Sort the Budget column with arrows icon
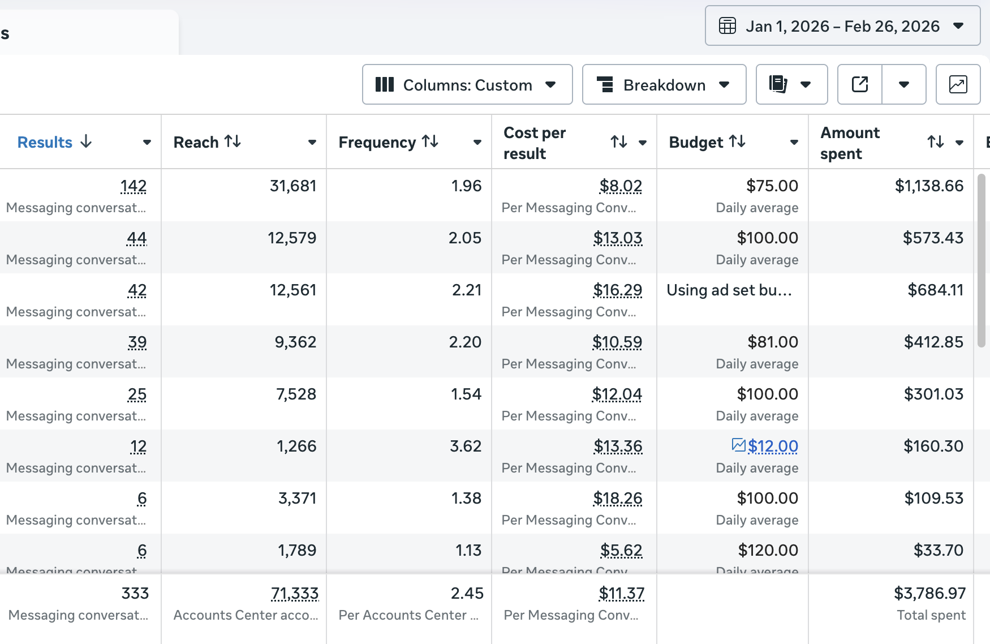 [x=737, y=141]
